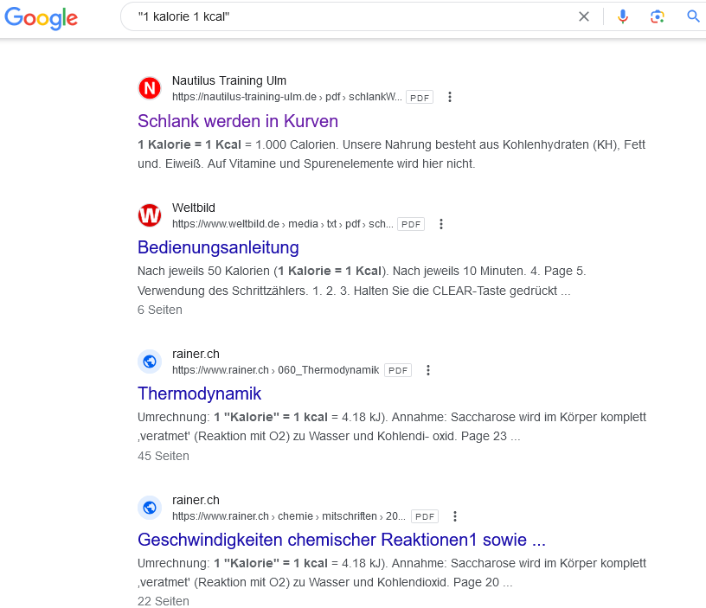Open three-dot menu for Weltbild result
The width and height of the screenshot is (706, 608).
[440, 224]
